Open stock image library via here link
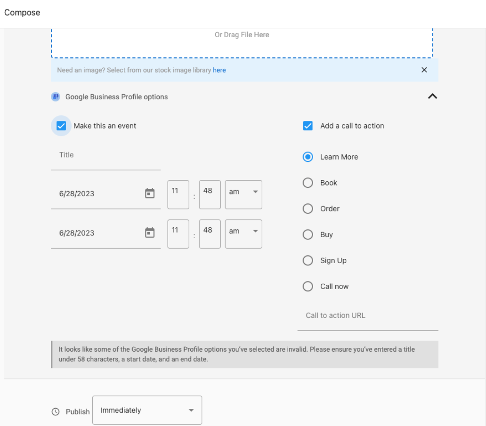The height and width of the screenshot is (426, 486). point(219,70)
